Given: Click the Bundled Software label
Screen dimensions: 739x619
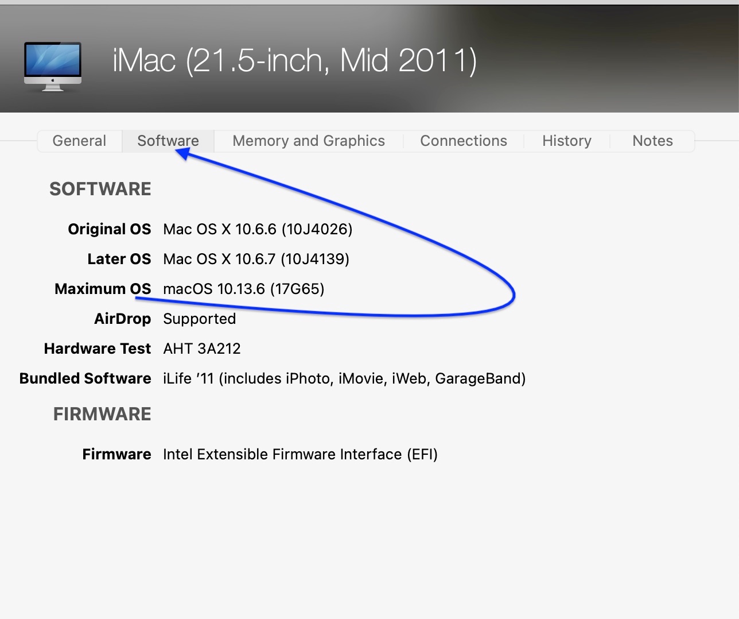Looking at the screenshot, I should (x=85, y=378).
